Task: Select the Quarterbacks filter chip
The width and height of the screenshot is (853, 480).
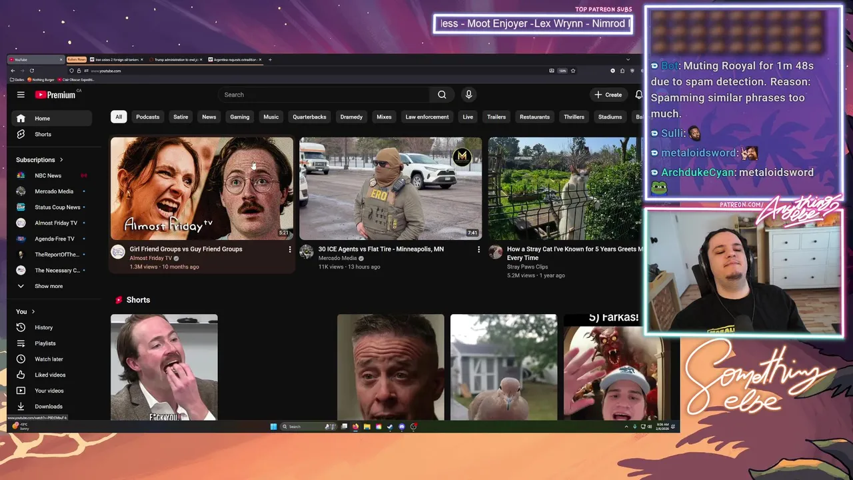Action: pos(309,117)
